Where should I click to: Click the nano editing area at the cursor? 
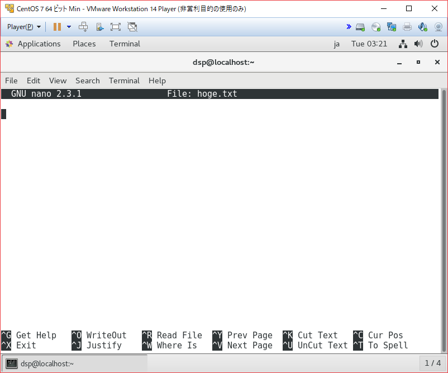(4, 114)
